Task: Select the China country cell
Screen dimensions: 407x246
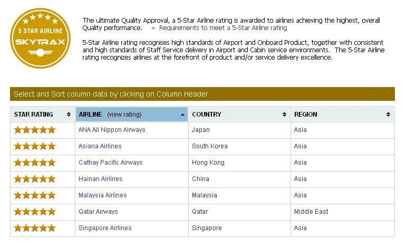Action: [239, 179]
